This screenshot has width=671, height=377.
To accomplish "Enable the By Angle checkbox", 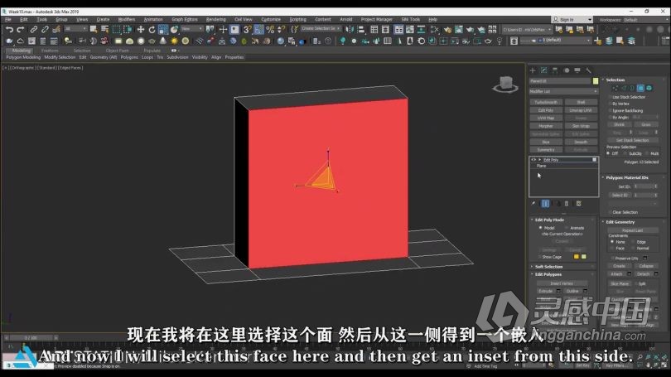I will point(611,118).
